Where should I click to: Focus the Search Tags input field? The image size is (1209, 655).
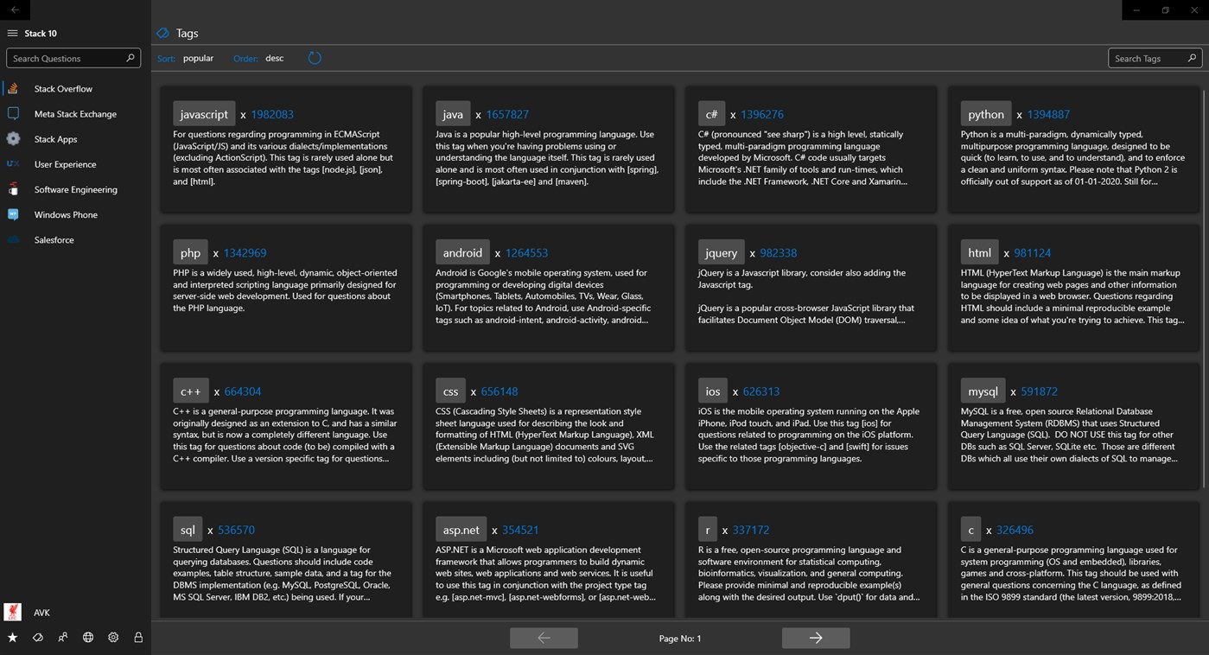point(1155,58)
